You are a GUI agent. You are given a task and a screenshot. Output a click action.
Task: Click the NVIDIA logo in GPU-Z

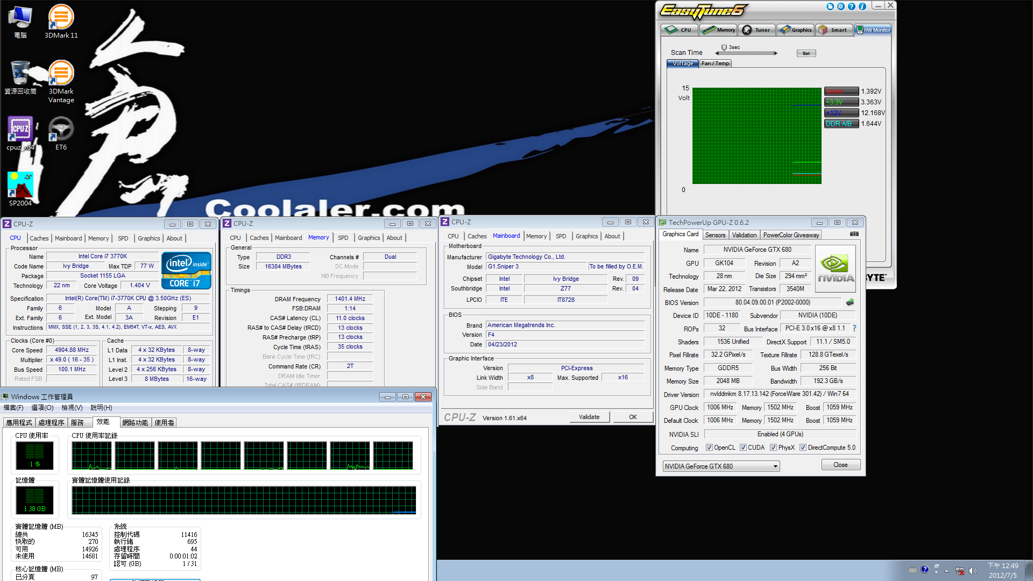[835, 268]
